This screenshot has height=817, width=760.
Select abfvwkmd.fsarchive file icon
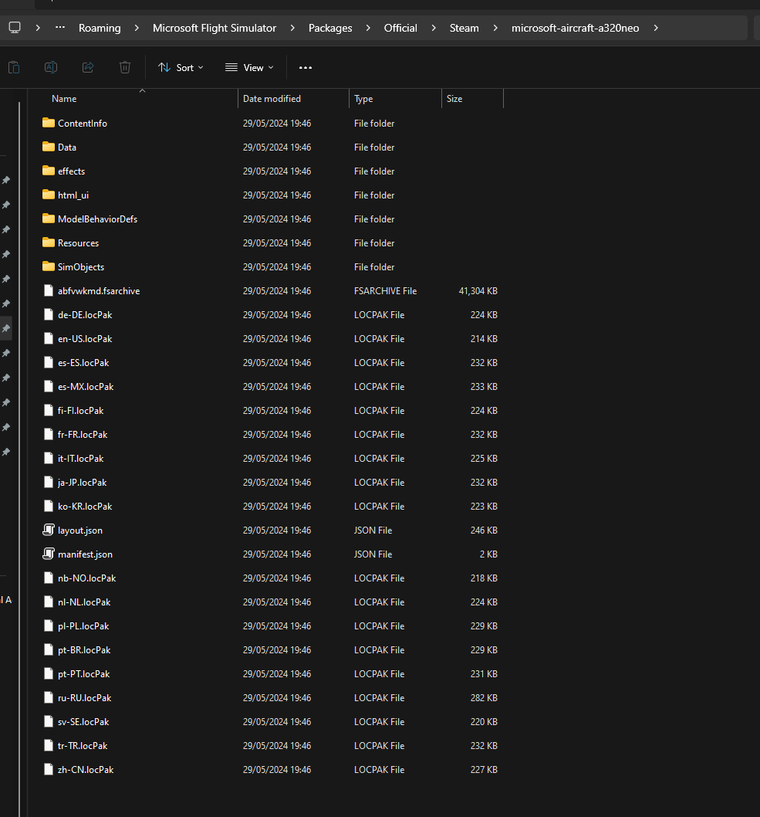click(x=49, y=291)
